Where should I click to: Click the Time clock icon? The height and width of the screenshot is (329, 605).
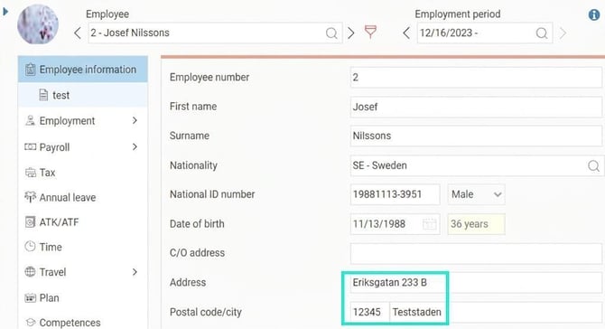point(30,247)
